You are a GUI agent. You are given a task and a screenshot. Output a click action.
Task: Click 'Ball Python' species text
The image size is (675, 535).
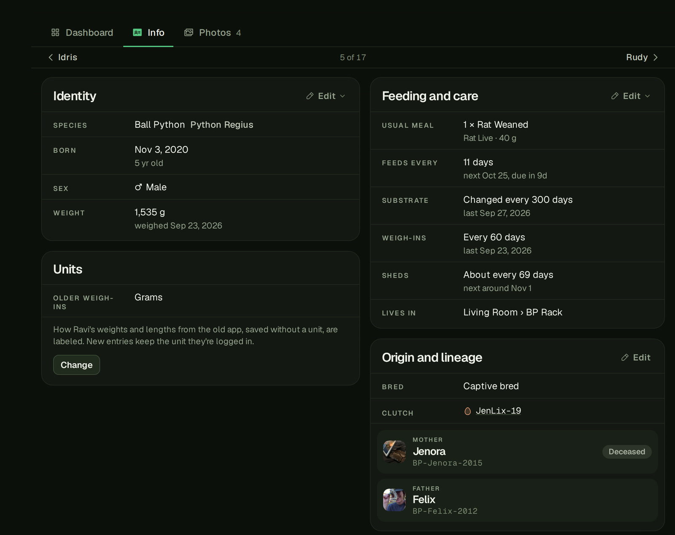point(159,125)
